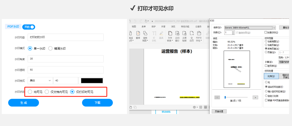Click the black watermark color swatch
This screenshot has width=292, height=126.
92,81
